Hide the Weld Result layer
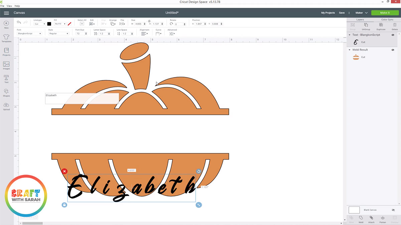This screenshot has width=401, height=225. 393,50
